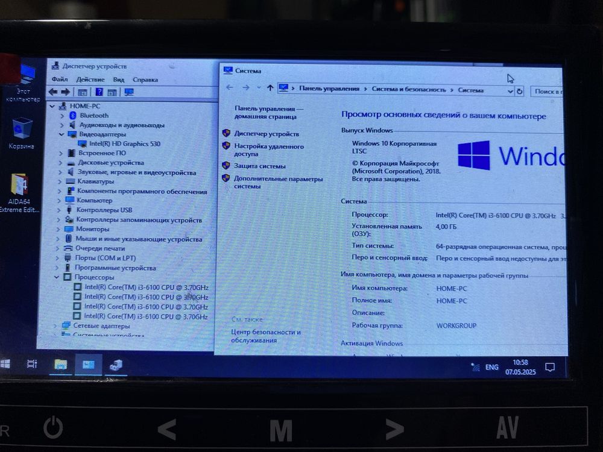Select Контроллеры запоминающих устройств item

coord(139,220)
